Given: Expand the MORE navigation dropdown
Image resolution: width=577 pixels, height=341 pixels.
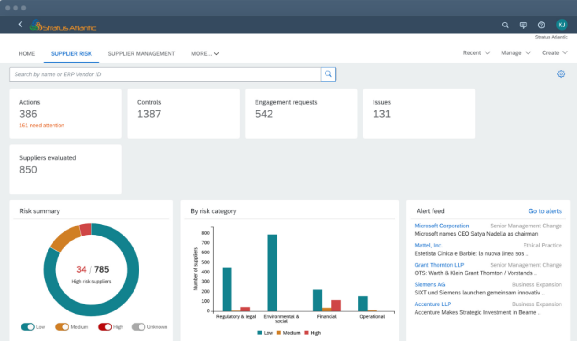Looking at the screenshot, I should [205, 53].
